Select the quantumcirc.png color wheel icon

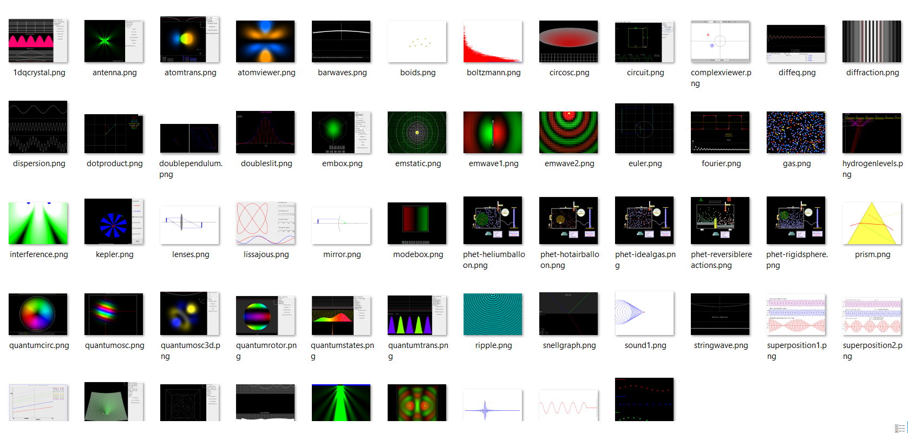[38, 314]
